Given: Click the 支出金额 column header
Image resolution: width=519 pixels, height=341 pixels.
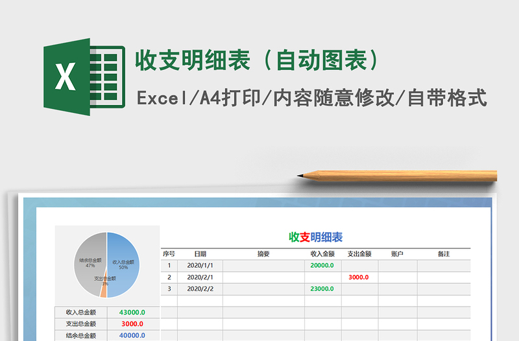Looking at the screenshot, I should [359, 254].
